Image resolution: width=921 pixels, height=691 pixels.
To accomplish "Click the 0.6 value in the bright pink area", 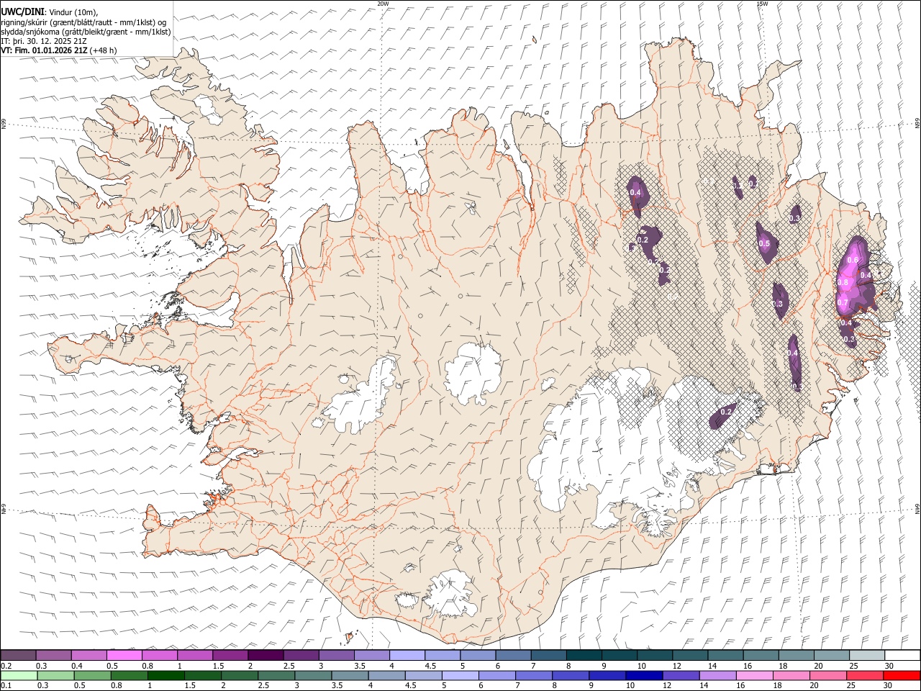I will [x=853, y=260].
